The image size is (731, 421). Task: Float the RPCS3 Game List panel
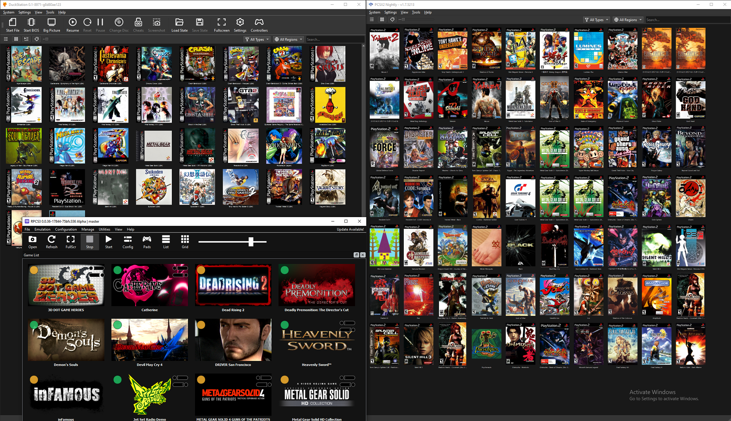[x=356, y=255]
